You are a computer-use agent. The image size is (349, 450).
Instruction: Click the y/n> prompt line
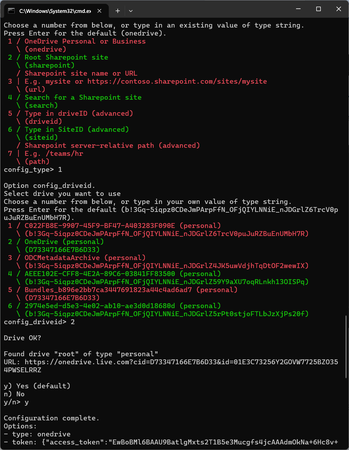click(16, 402)
